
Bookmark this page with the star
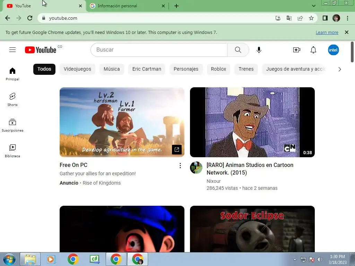(x=311, y=18)
